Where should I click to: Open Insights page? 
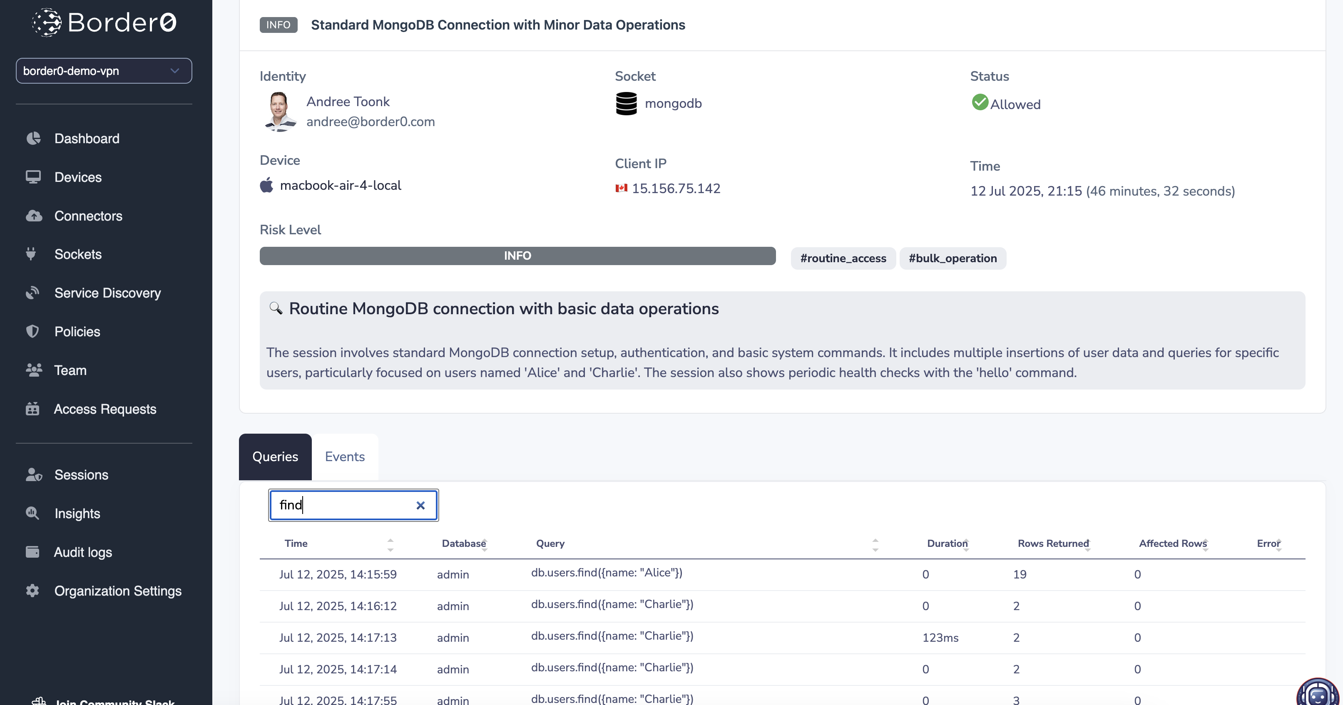(77, 514)
